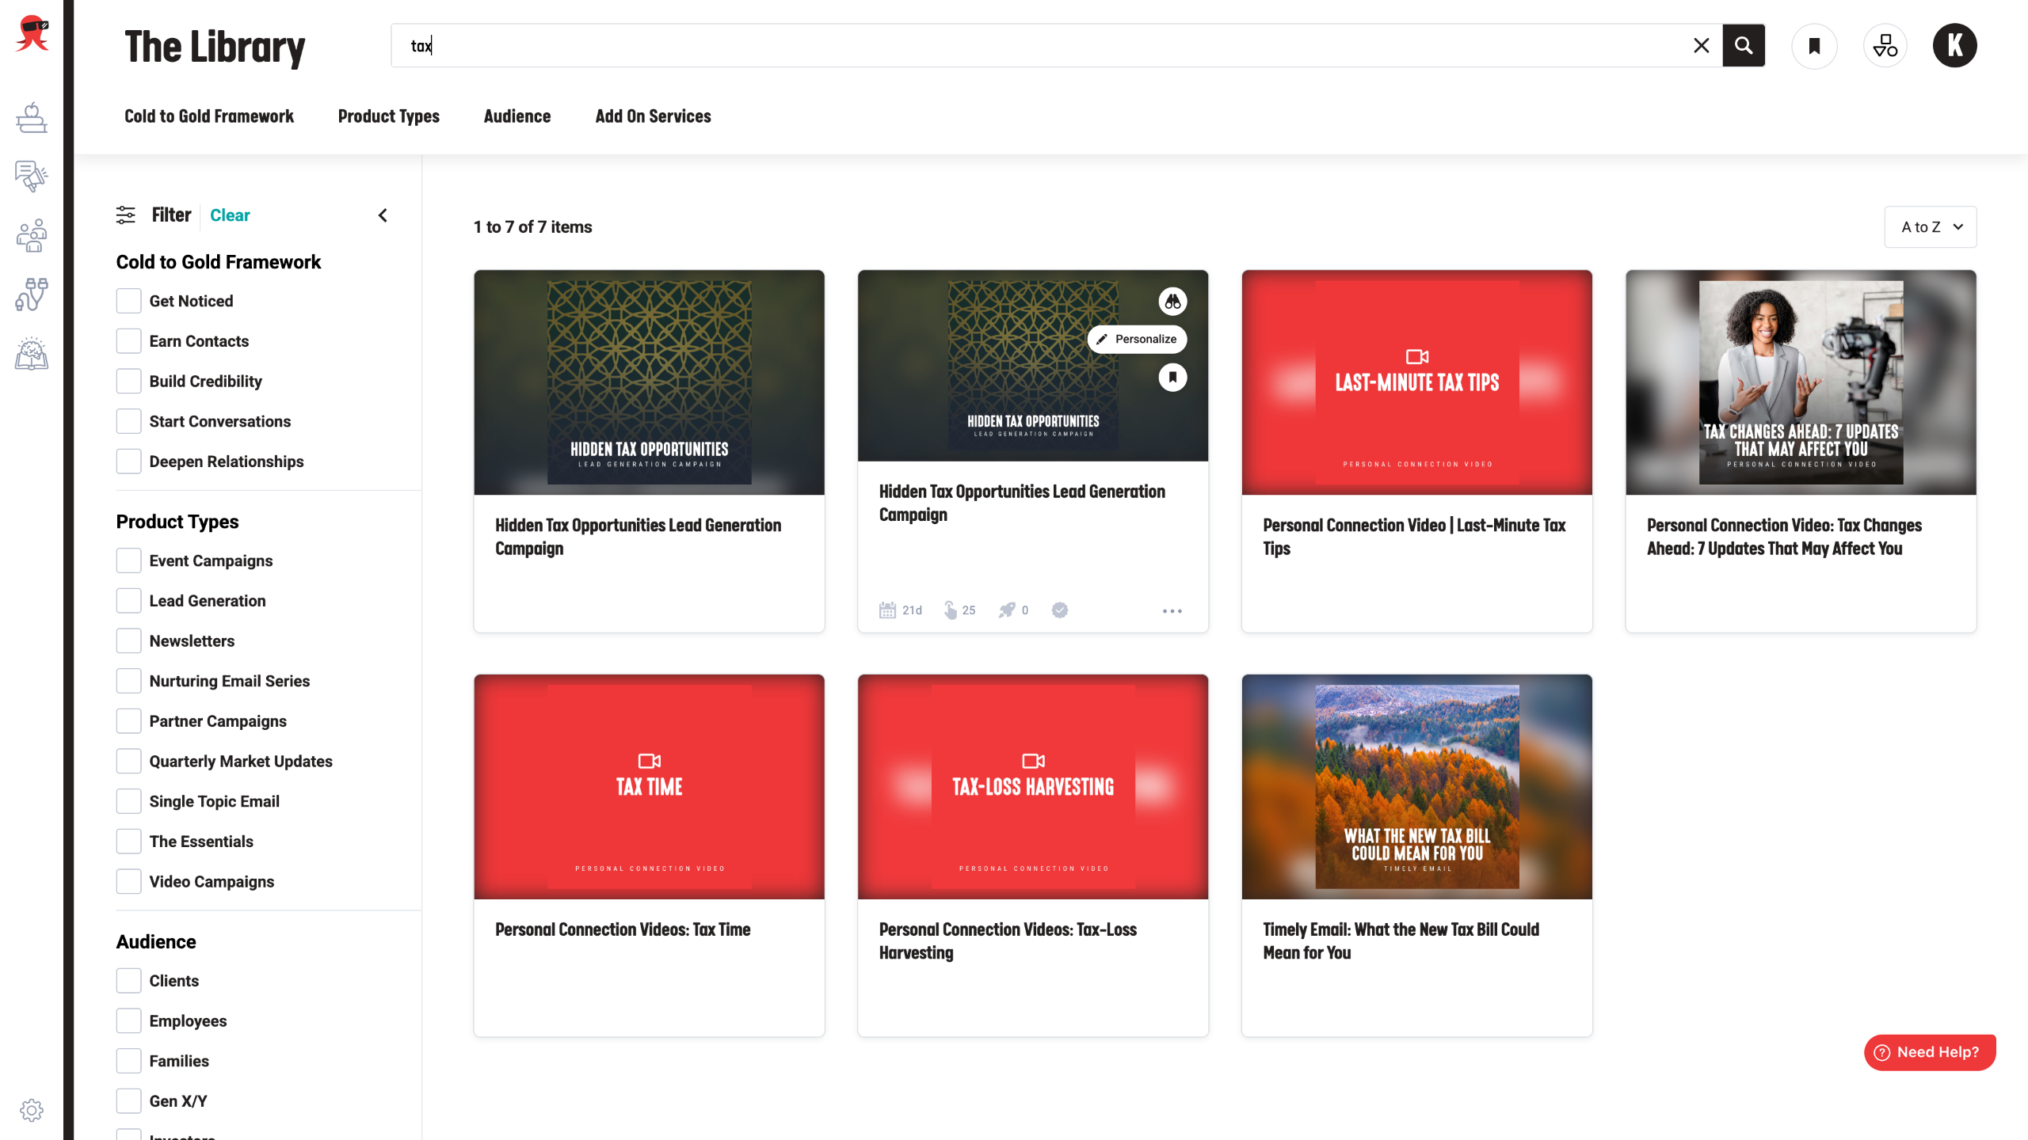Open the Product Types menu
The image size is (2028, 1140).
point(388,116)
